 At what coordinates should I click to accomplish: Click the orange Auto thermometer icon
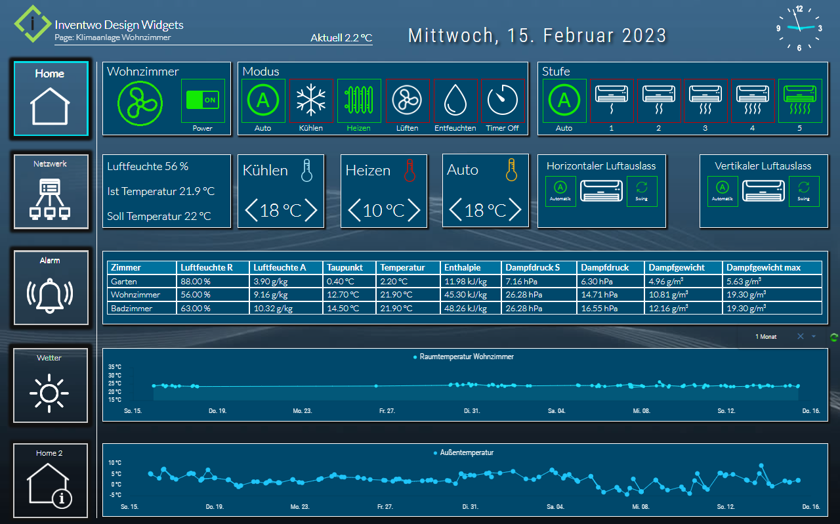click(x=511, y=169)
